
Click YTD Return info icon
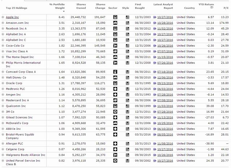coord(212,7)
